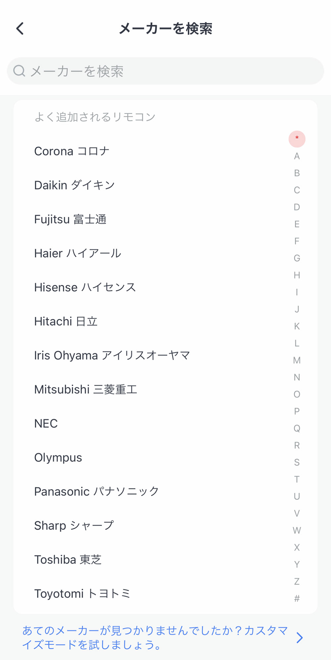Select Fujitsu 富士通 from the list
Screen dimensions: 331x660
[x=70, y=219]
